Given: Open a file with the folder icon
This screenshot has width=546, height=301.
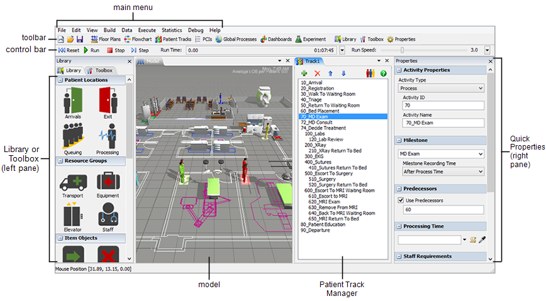Looking at the screenshot, I should coord(70,40).
